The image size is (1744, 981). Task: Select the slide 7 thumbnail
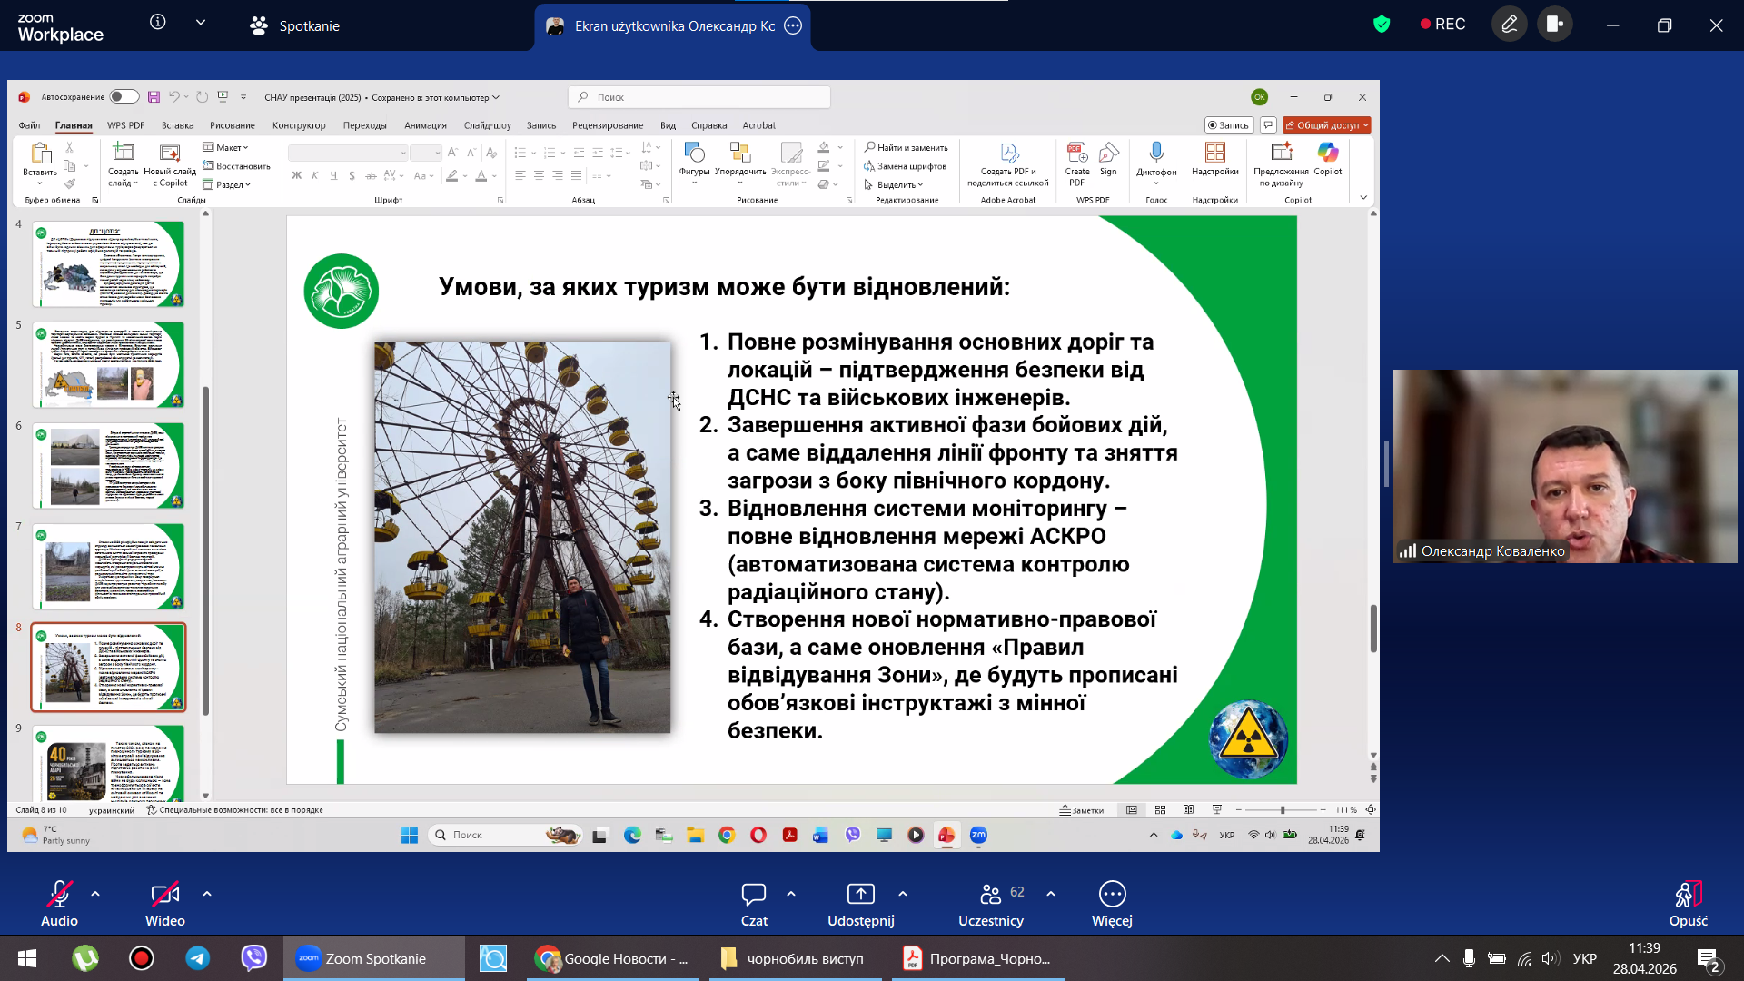(109, 566)
